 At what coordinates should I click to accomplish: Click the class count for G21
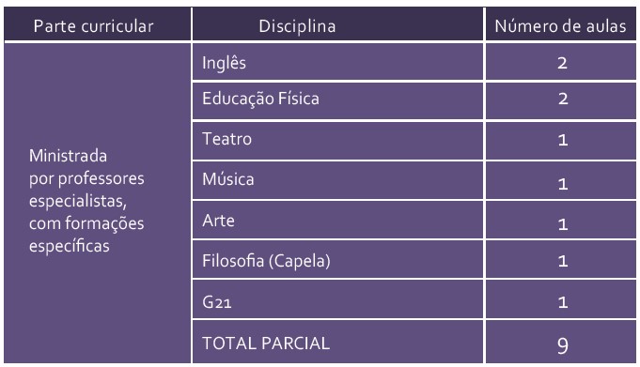[x=561, y=299]
